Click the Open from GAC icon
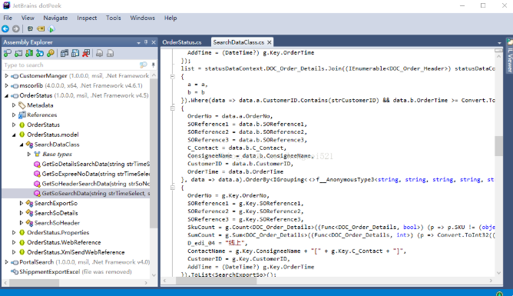The image size is (513, 296). [x=40, y=53]
